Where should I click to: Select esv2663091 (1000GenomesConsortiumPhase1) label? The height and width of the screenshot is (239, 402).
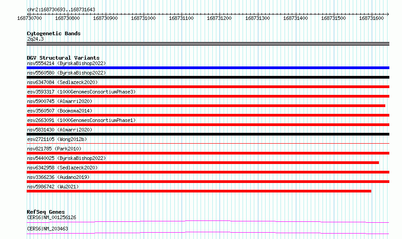pos(81,120)
